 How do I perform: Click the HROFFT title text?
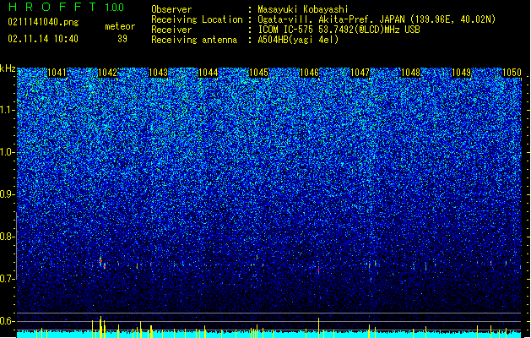coord(52,7)
